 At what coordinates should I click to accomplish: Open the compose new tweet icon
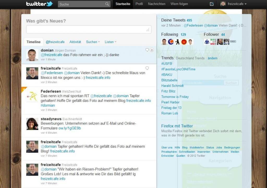[x=211, y=4]
